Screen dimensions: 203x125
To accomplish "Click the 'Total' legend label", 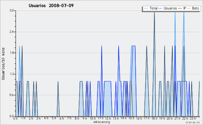I will coord(153,8).
